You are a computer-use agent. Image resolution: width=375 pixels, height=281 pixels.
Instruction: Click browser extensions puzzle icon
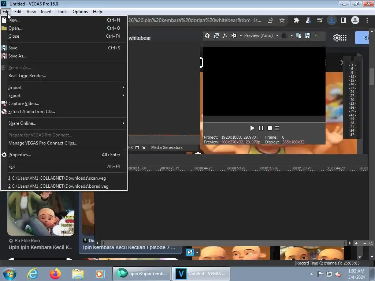point(297,20)
